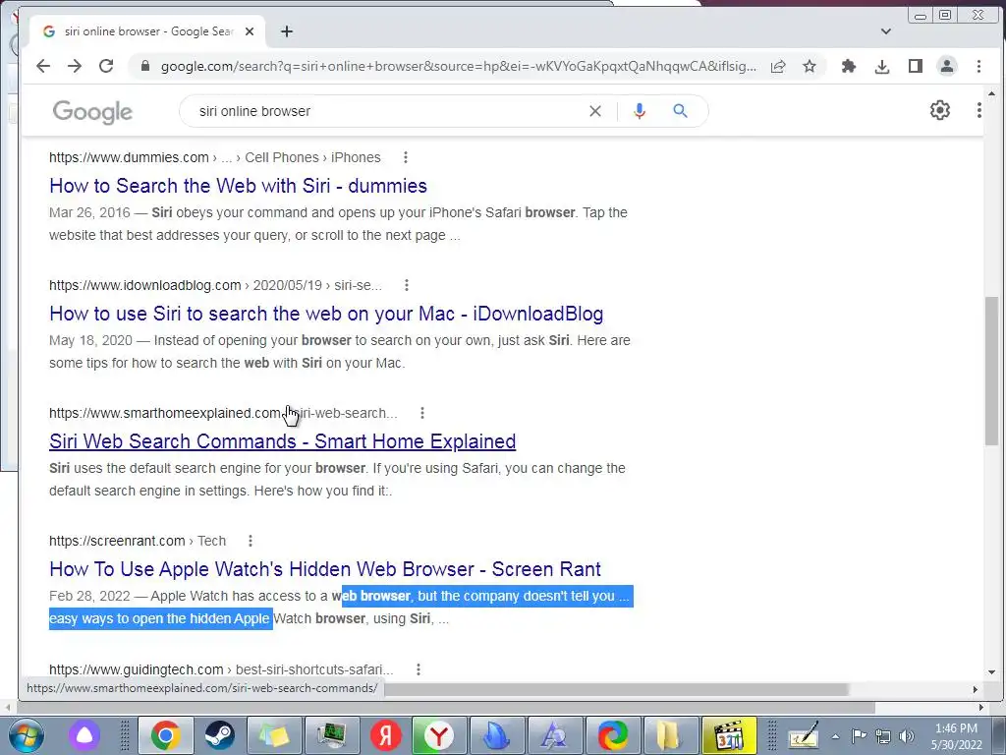The height and width of the screenshot is (755, 1006).
Task: Open Chrome profile avatar
Action: pyautogui.click(x=947, y=66)
